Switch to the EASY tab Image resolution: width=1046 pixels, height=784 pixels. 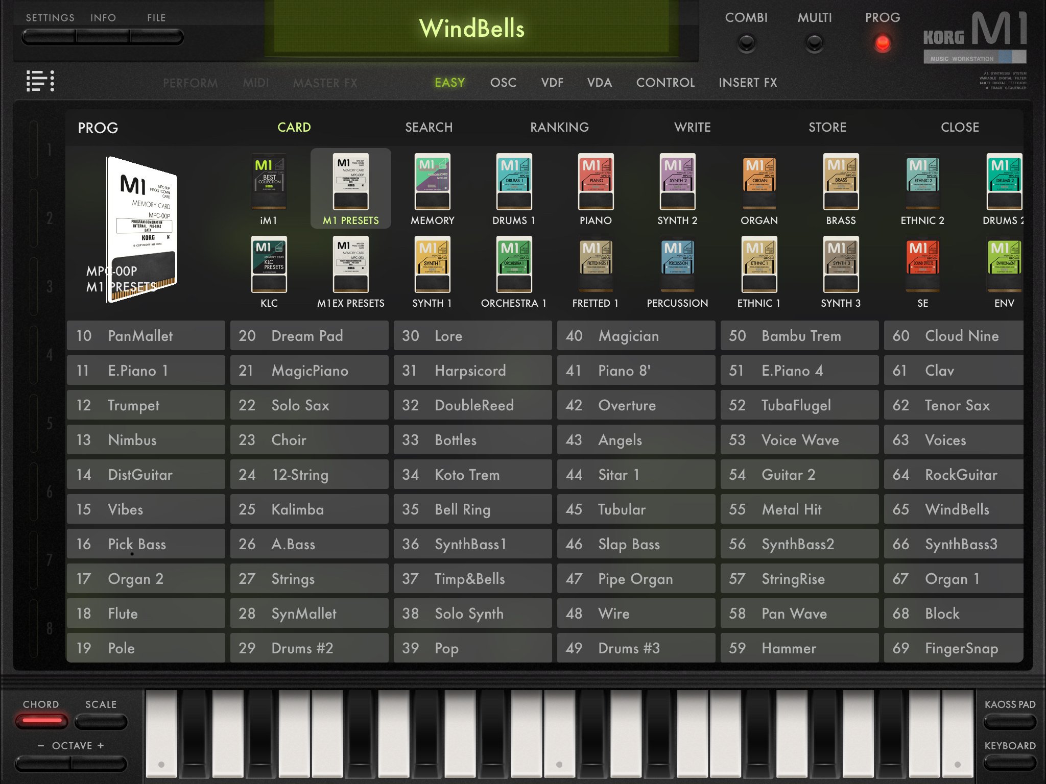[449, 83]
